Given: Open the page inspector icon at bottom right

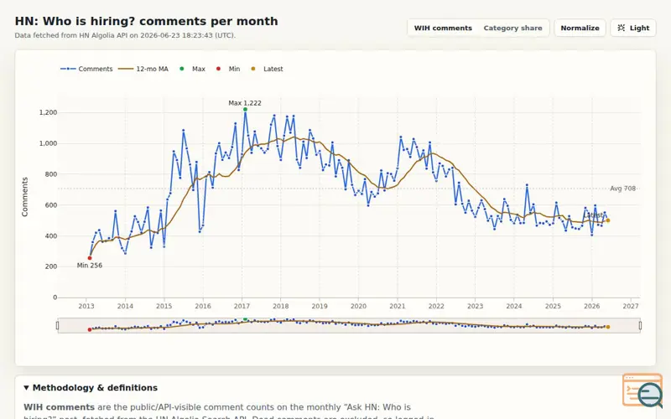Looking at the screenshot, I should coord(642,391).
